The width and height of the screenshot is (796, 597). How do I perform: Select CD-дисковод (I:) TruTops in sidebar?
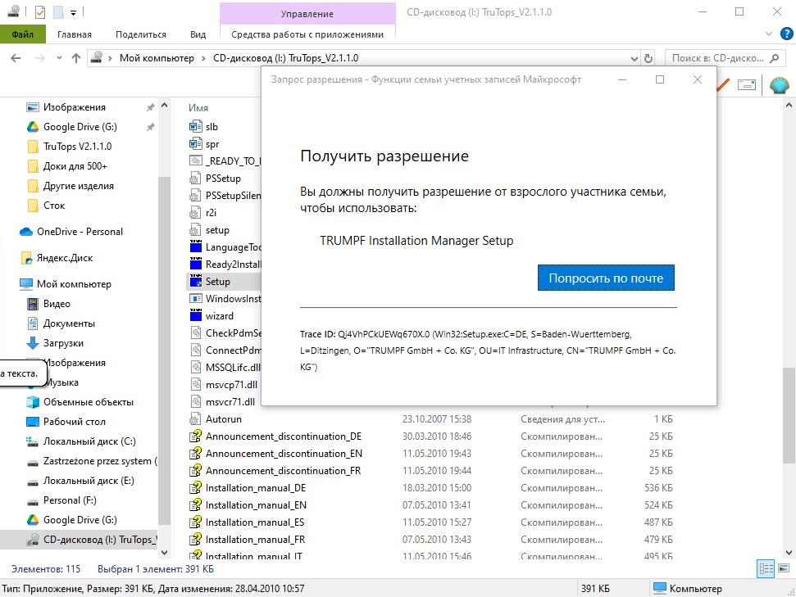pos(79,540)
